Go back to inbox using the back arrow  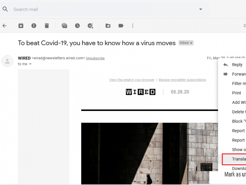[x=5, y=26]
